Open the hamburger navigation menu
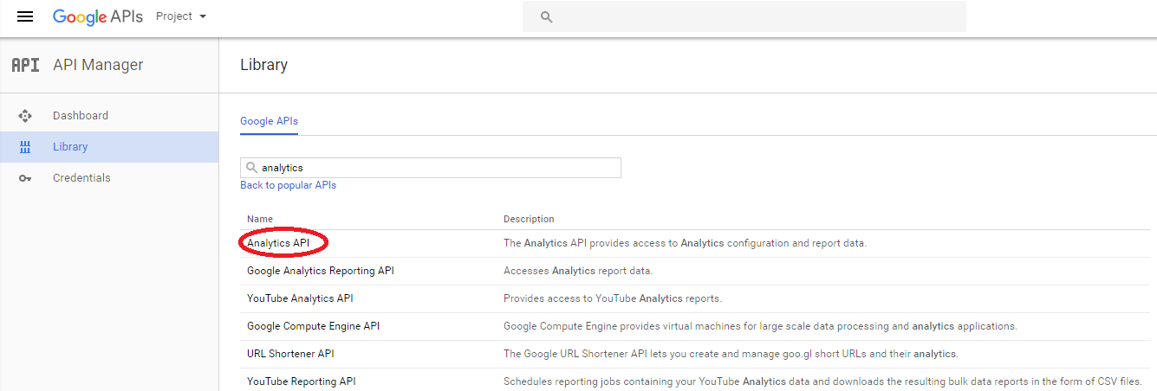This screenshot has height=391, width=1157. tap(25, 16)
